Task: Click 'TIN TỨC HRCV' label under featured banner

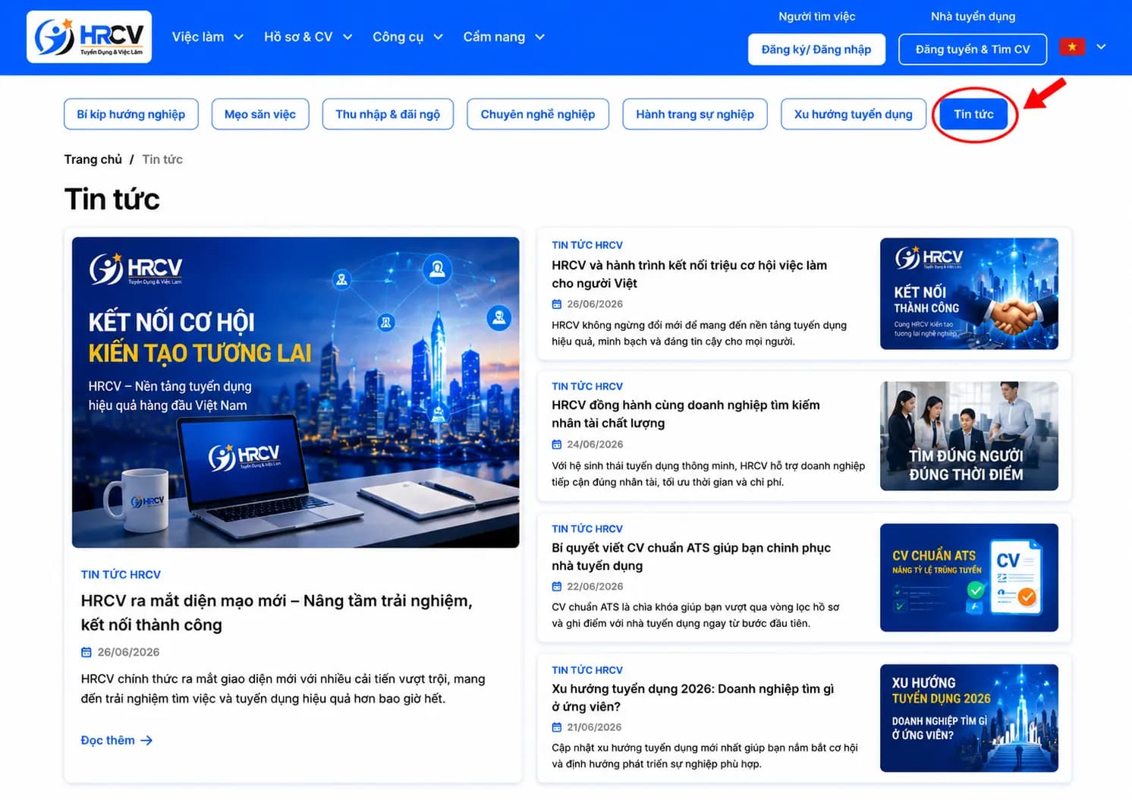Action: [121, 575]
